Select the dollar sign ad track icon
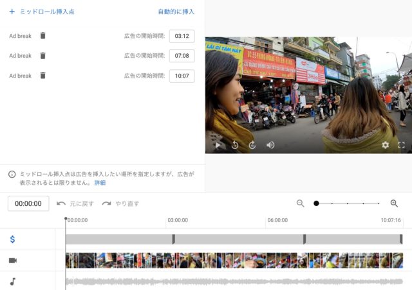 click(12, 239)
